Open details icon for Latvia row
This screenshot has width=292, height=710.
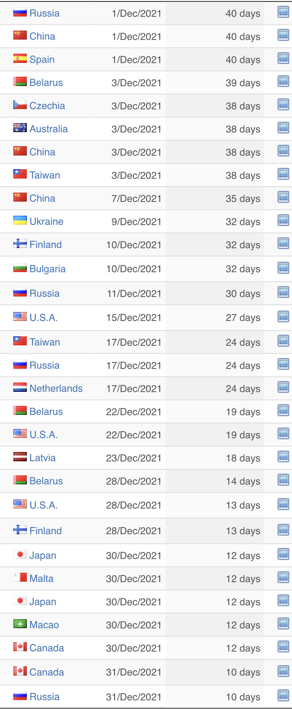tap(283, 457)
